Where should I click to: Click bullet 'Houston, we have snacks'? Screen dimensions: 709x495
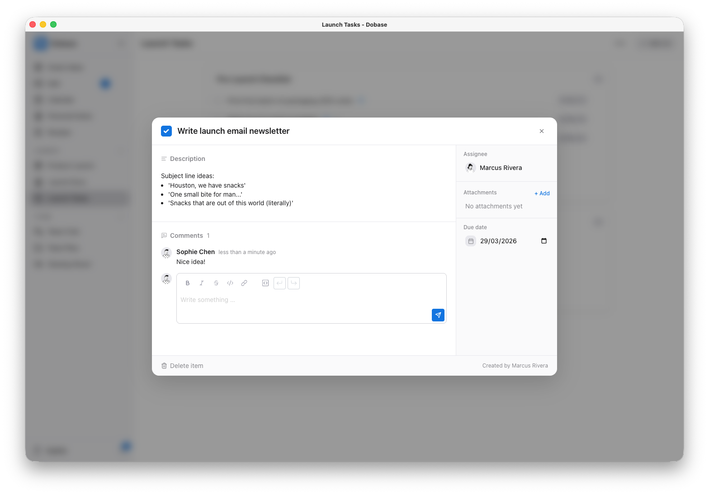coord(207,185)
